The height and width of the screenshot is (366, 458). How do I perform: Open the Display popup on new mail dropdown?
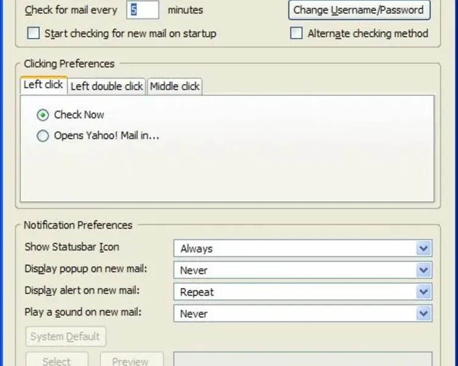coord(303,270)
